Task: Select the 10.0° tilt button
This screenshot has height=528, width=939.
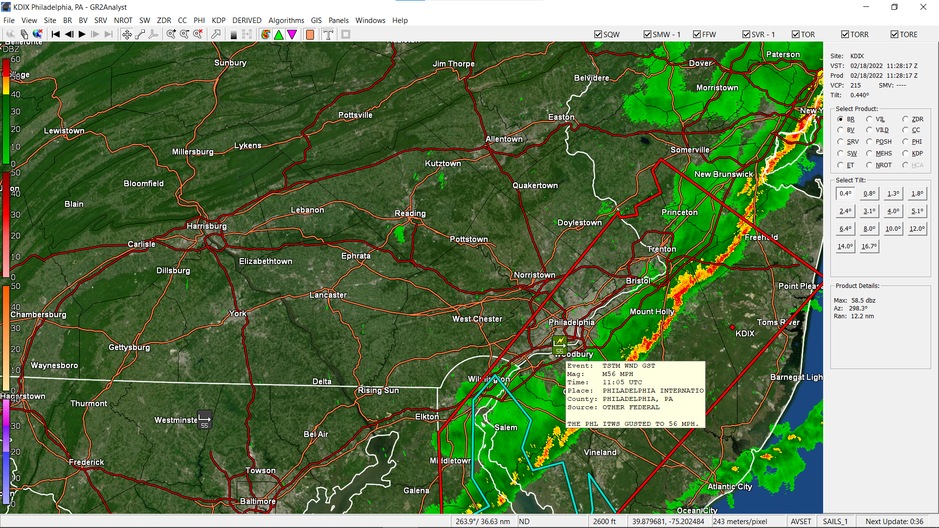Action: point(893,229)
